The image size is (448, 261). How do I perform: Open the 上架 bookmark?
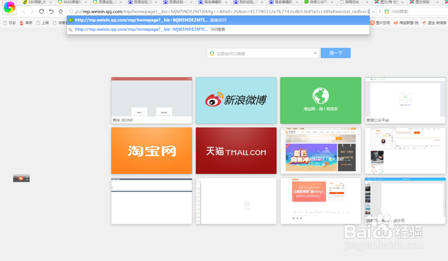(43, 23)
